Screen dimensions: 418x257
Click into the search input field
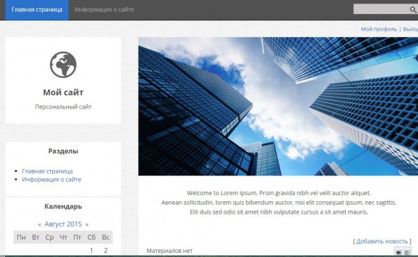[x=381, y=9]
